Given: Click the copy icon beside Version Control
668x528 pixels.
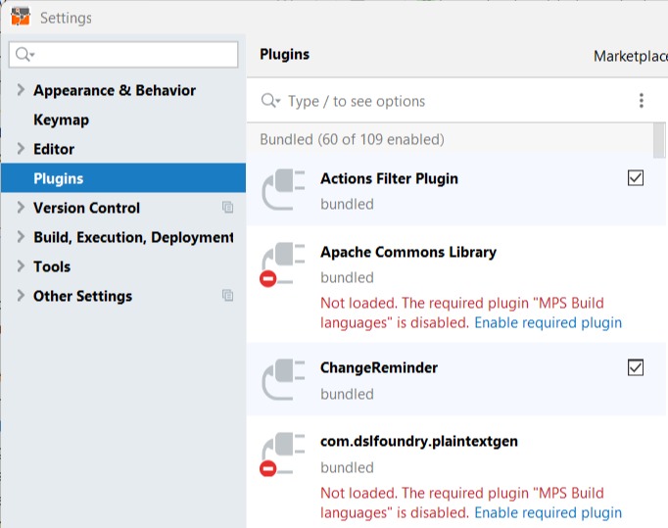Looking at the screenshot, I should pos(227,208).
